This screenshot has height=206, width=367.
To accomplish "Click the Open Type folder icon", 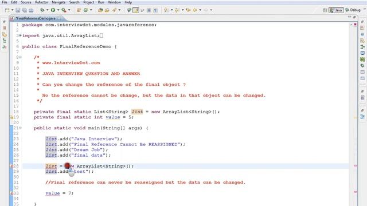I will (100, 10).
